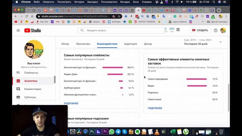Switch to the Обзор tab
Image resolution: width=242 pixels, height=136 pixels.
click(65, 44)
